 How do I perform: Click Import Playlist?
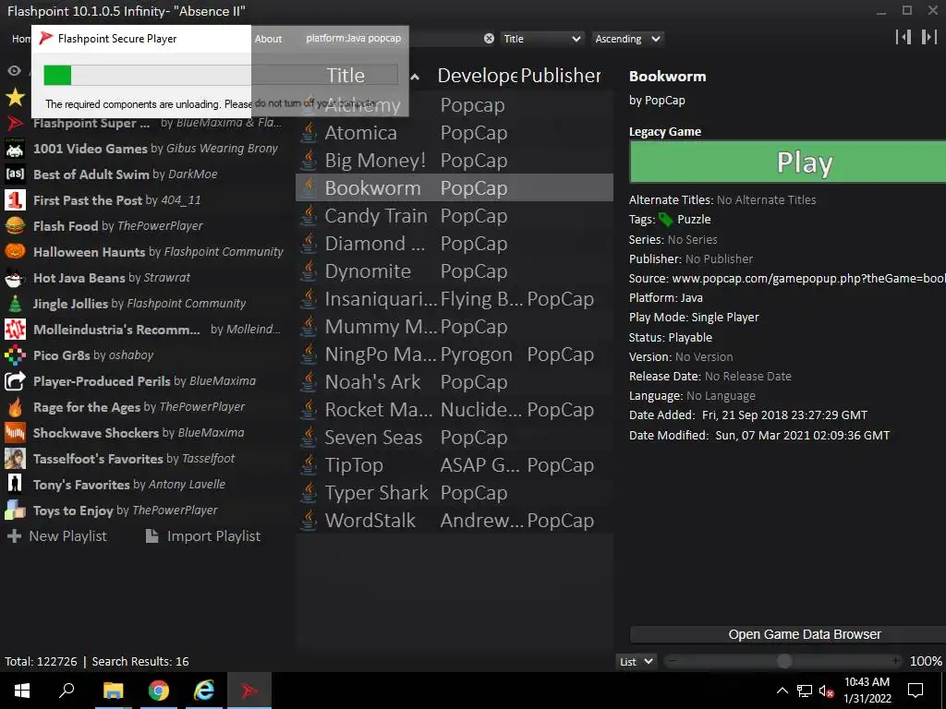point(203,536)
